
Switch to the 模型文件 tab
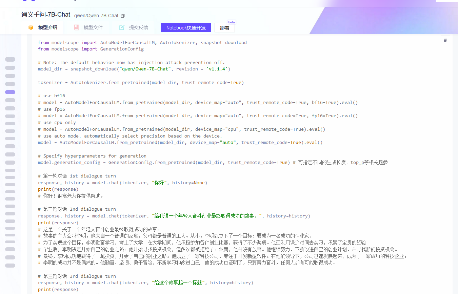point(88,27)
